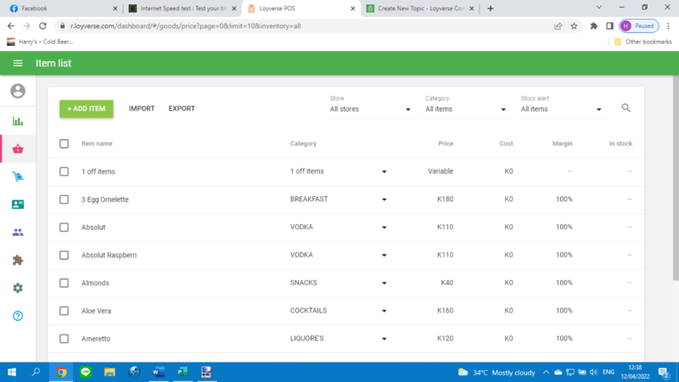Expand the Store filter dropdown
The height and width of the screenshot is (382, 679).
pos(369,110)
